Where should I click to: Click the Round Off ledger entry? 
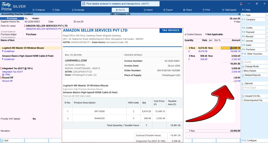coord(8,78)
